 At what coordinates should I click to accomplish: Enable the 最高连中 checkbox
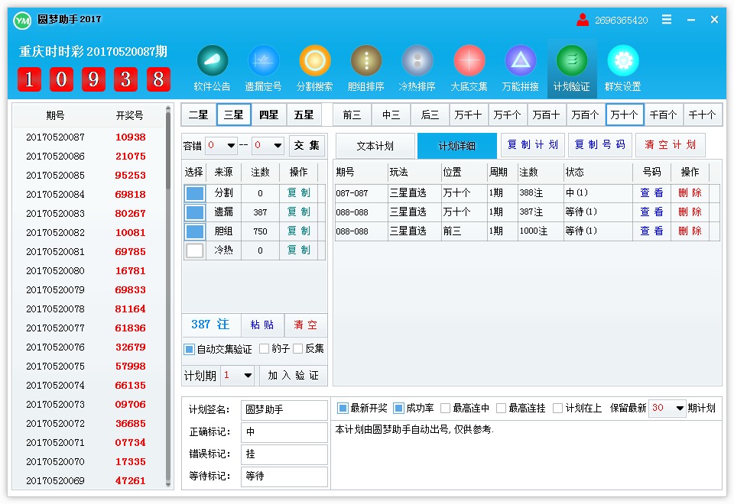point(445,409)
